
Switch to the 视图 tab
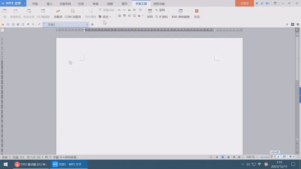(110, 4)
